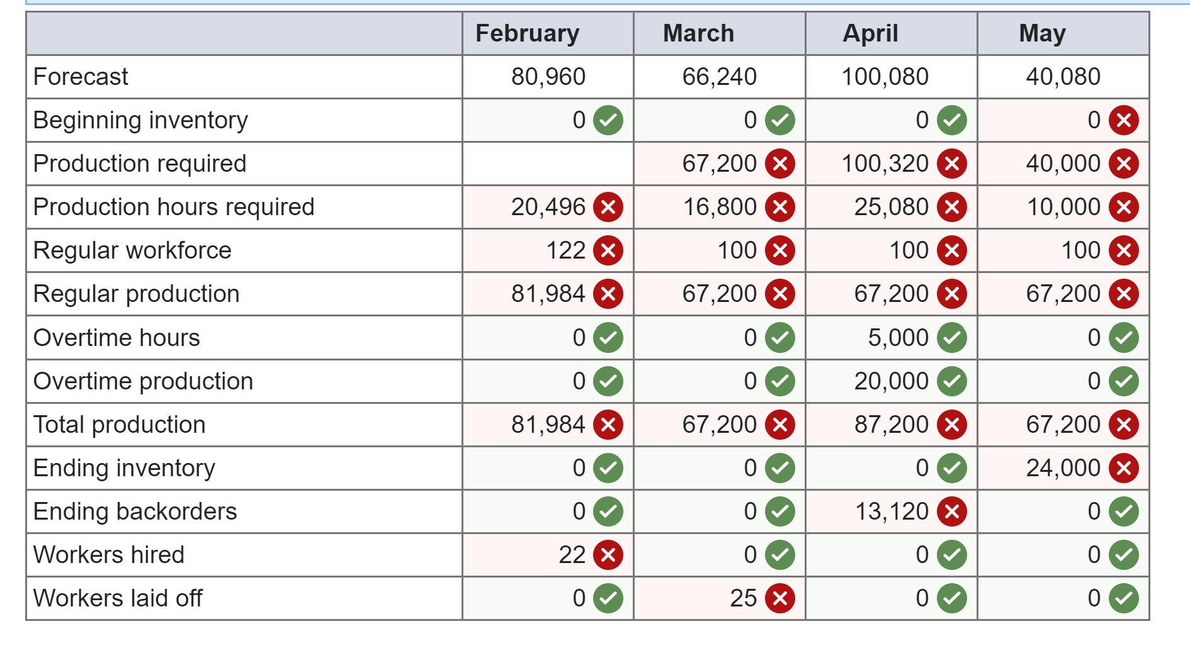The height and width of the screenshot is (653, 1190).
Task: Click empty February production required cell
Action: [x=548, y=164]
